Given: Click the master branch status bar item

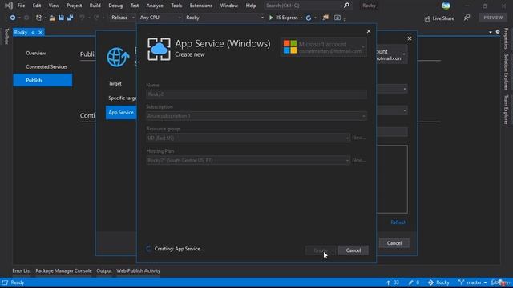Looking at the screenshot, I should (472, 282).
